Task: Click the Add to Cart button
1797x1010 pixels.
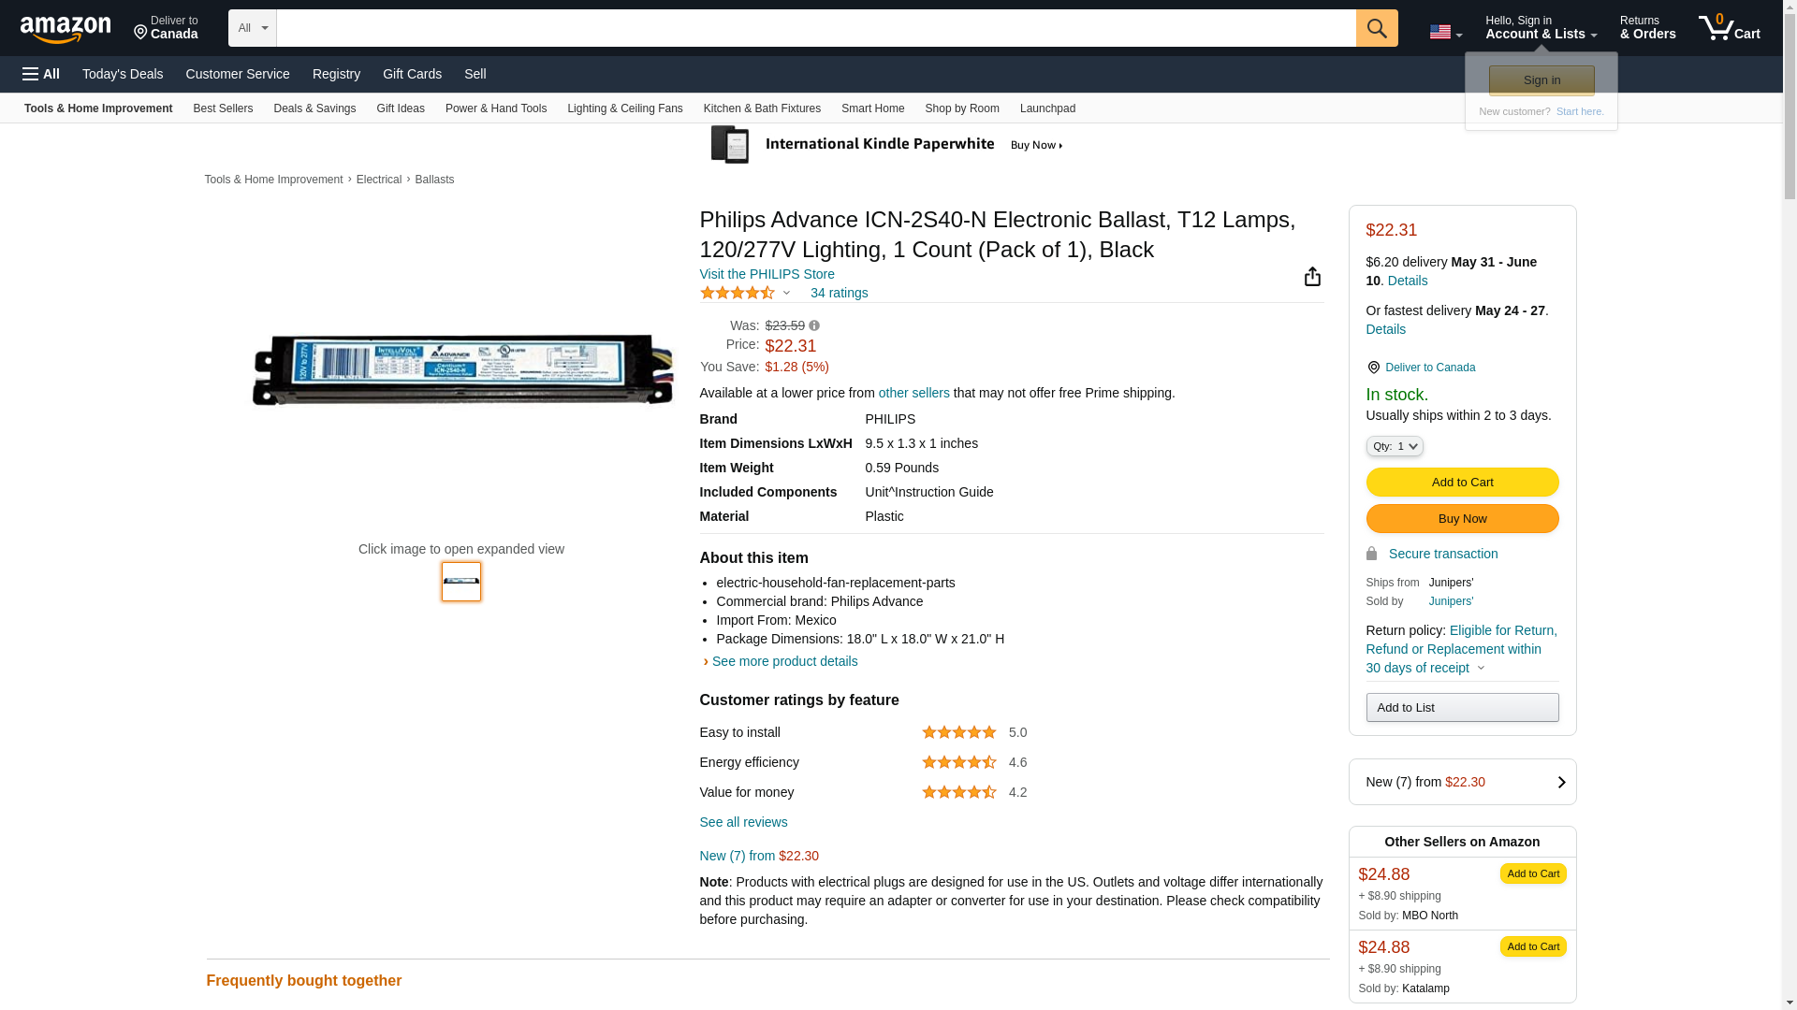Action: (1461, 483)
